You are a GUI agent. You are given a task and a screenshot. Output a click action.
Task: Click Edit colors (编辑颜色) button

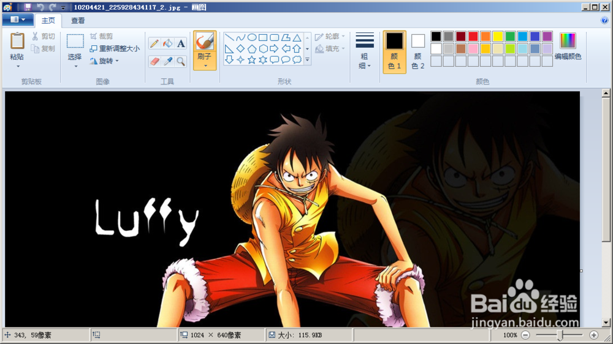click(x=568, y=47)
